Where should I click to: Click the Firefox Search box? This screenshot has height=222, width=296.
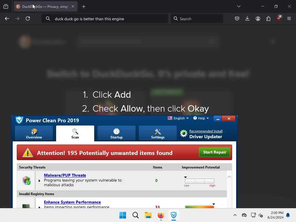197,19
